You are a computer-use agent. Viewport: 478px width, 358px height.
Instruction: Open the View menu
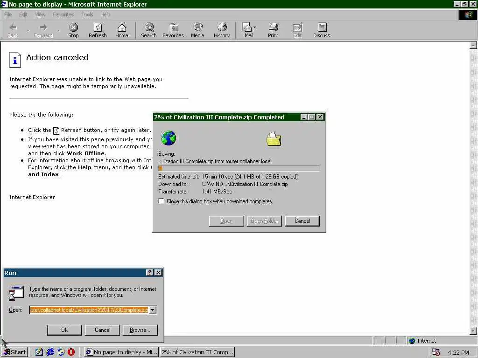pos(40,14)
